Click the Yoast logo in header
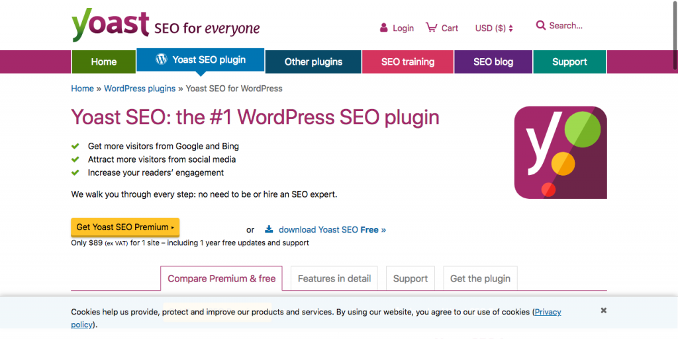The width and height of the screenshot is (678, 339). click(x=111, y=25)
